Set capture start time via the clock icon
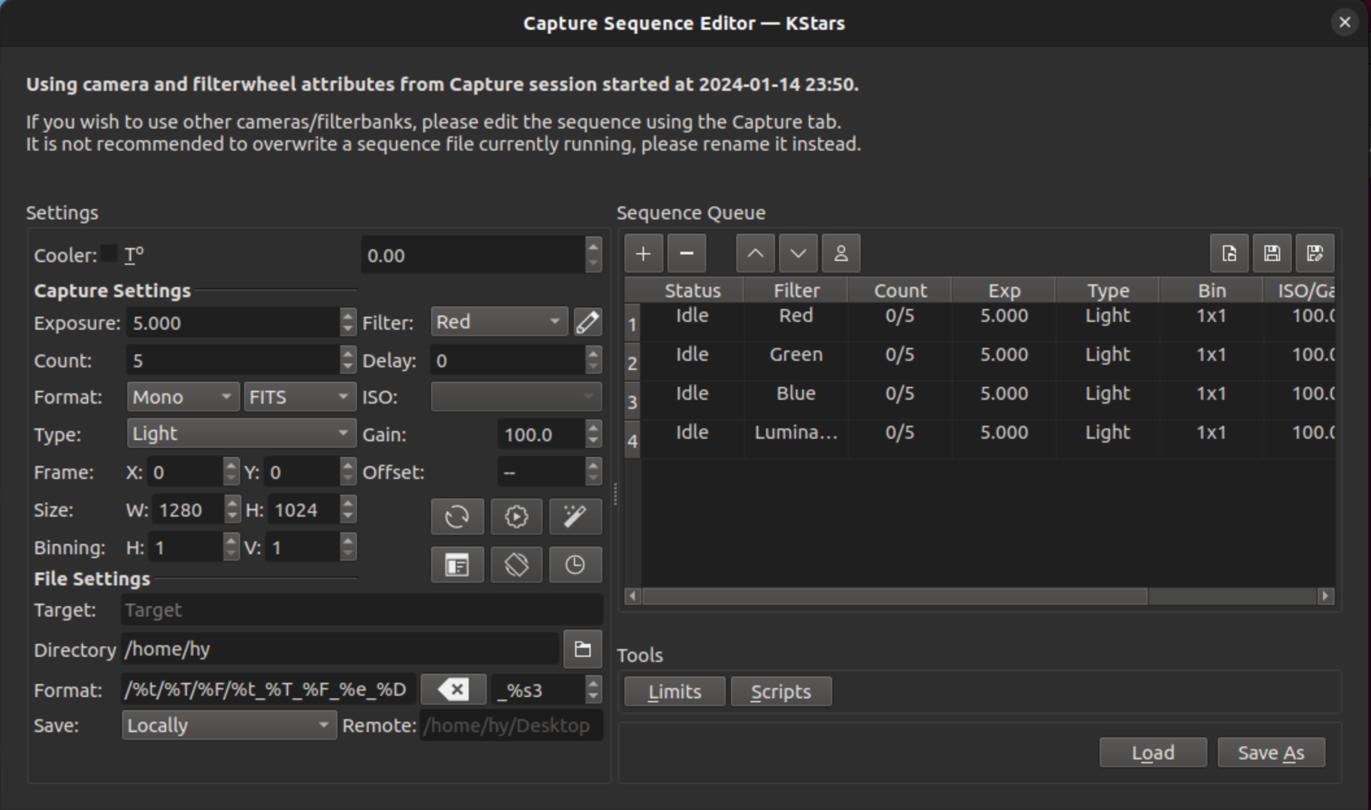This screenshot has height=810, width=1371. (x=575, y=565)
